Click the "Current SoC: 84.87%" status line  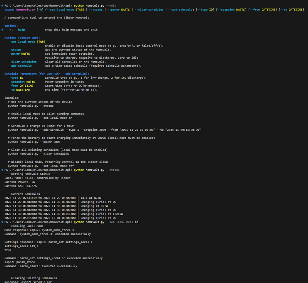pyautogui.click(x=21, y=185)
